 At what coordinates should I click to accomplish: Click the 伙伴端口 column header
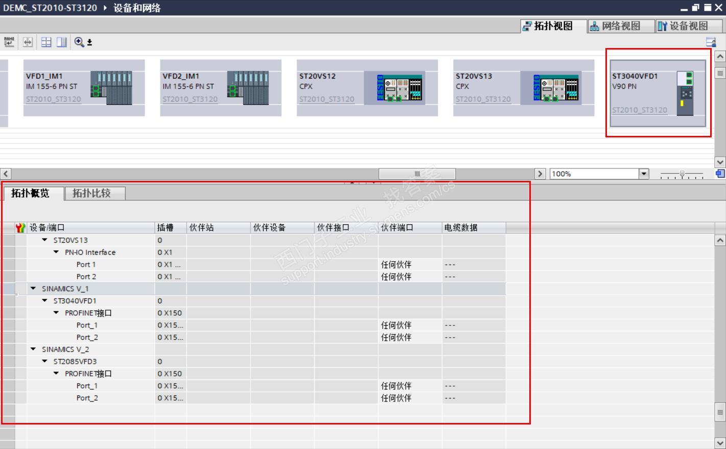coord(410,228)
